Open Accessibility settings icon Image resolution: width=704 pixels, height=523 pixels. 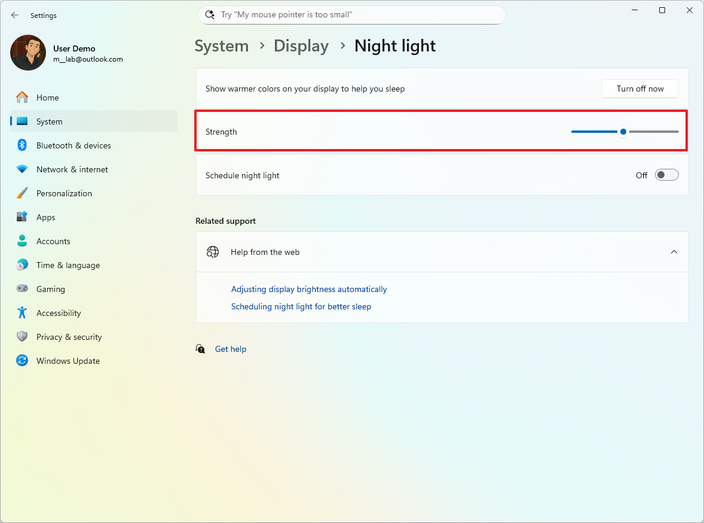pos(22,313)
